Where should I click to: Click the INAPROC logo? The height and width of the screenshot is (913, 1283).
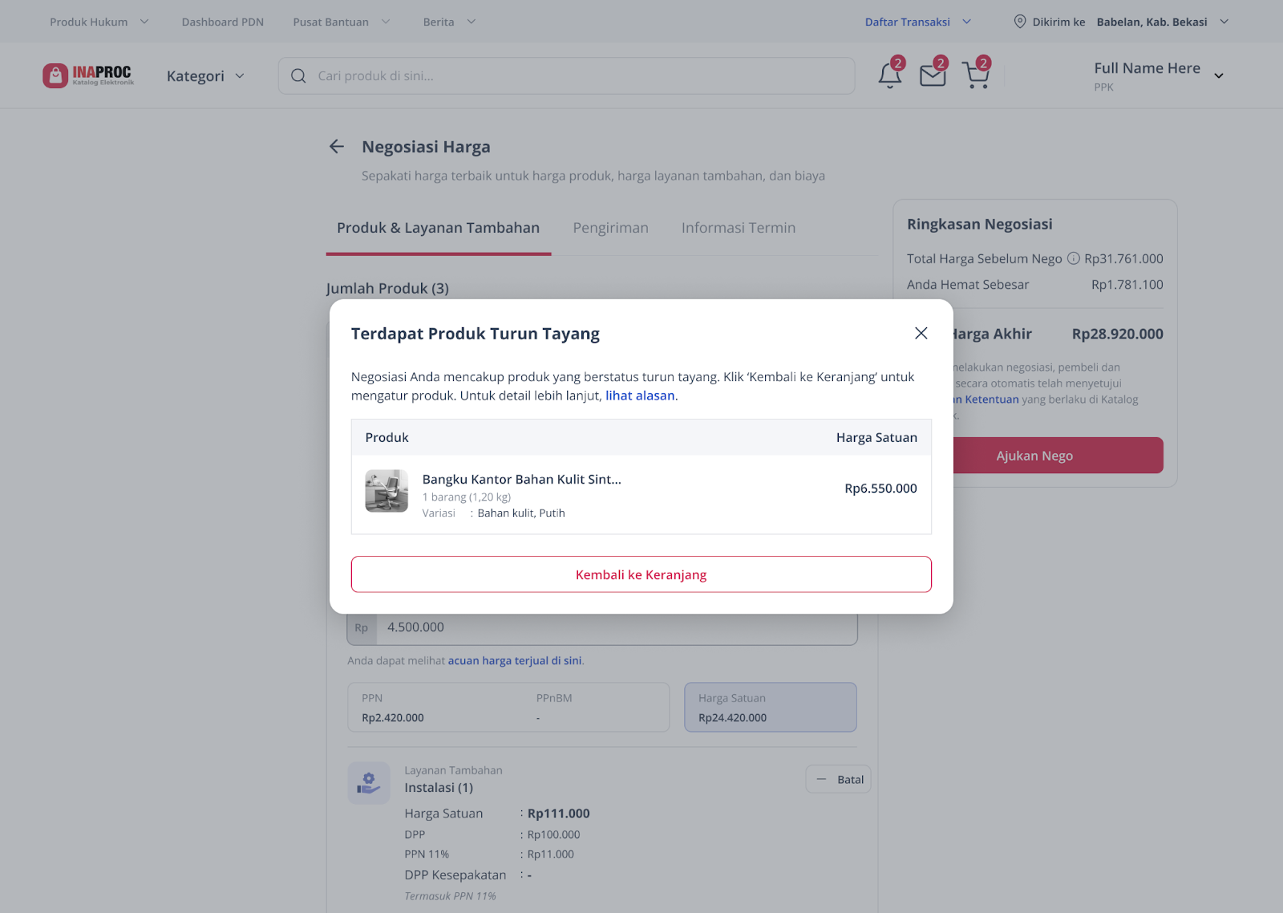(x=88, y=75)
